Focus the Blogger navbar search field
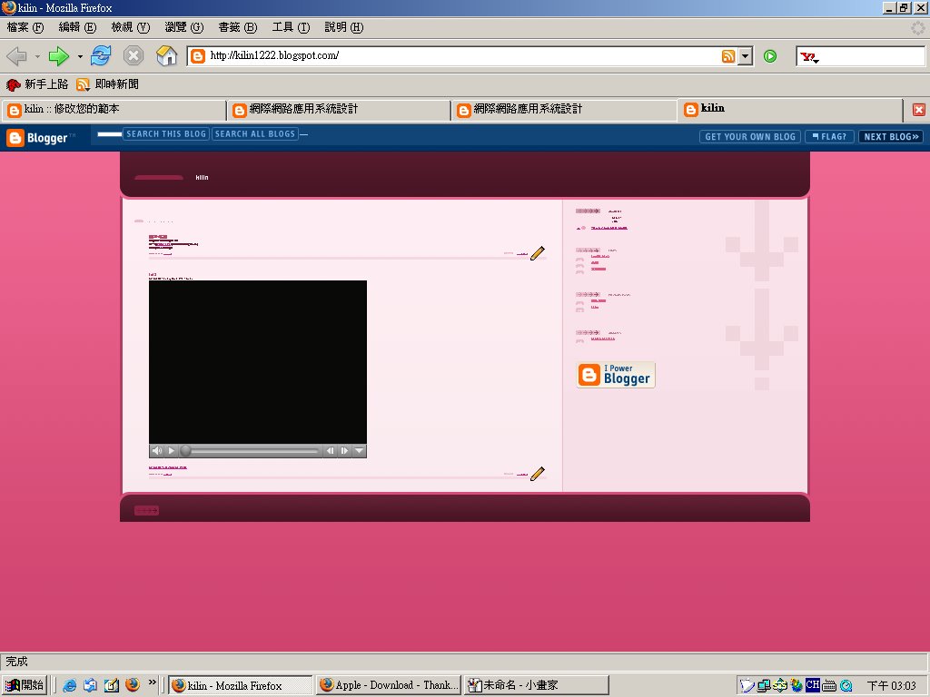The height and width of the screenshot is (697, 930). coord(110,134)
